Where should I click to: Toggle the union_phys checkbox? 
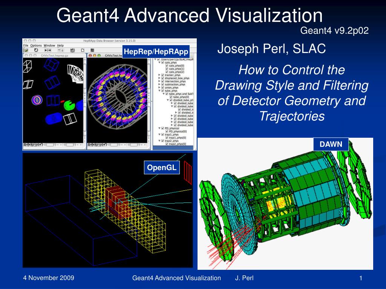pos(163,88)
